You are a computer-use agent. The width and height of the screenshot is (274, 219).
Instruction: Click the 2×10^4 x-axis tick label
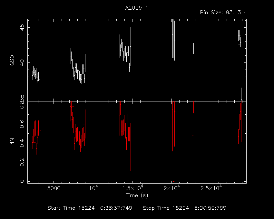coord(171,188)
